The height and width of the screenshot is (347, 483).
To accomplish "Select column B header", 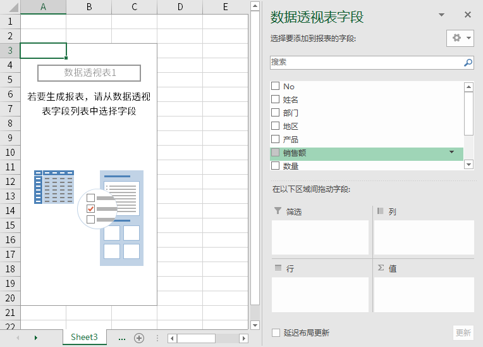I will pyautogui.click(x=89, y=7).
